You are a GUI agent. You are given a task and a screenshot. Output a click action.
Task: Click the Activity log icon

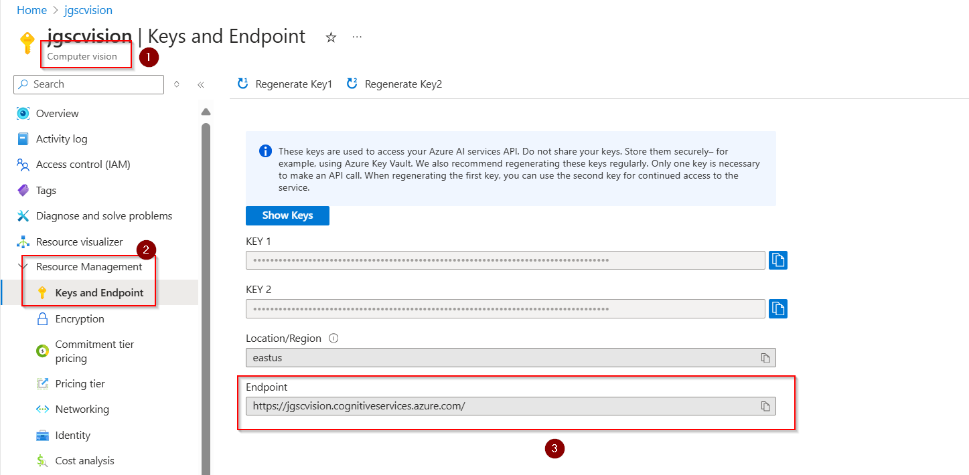(23, 139)
